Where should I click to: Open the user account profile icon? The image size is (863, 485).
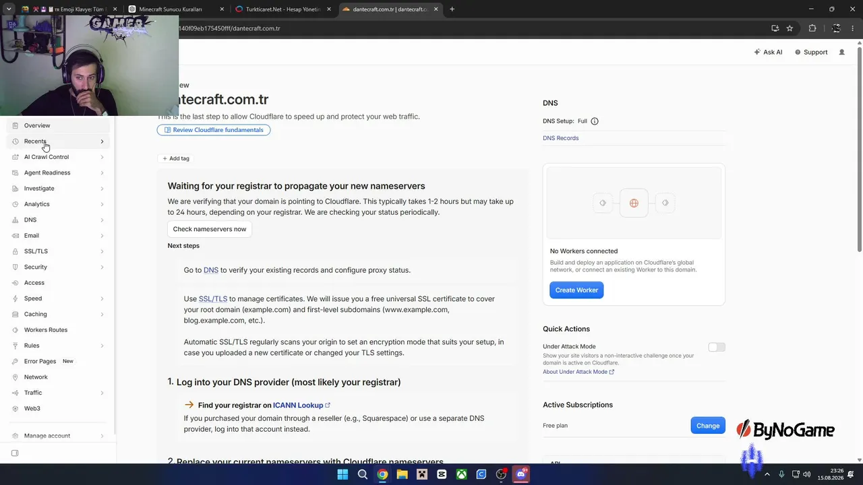[841, 52]
